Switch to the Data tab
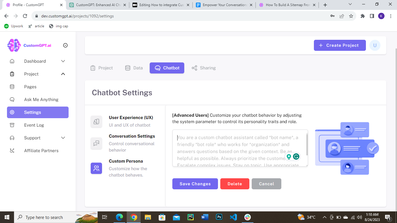 (134, 68)
